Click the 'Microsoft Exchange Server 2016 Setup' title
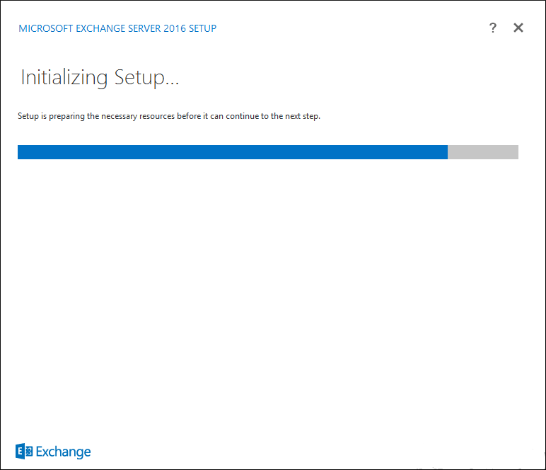The width and height of the screenshot is (546, 470). coord(117,28)
